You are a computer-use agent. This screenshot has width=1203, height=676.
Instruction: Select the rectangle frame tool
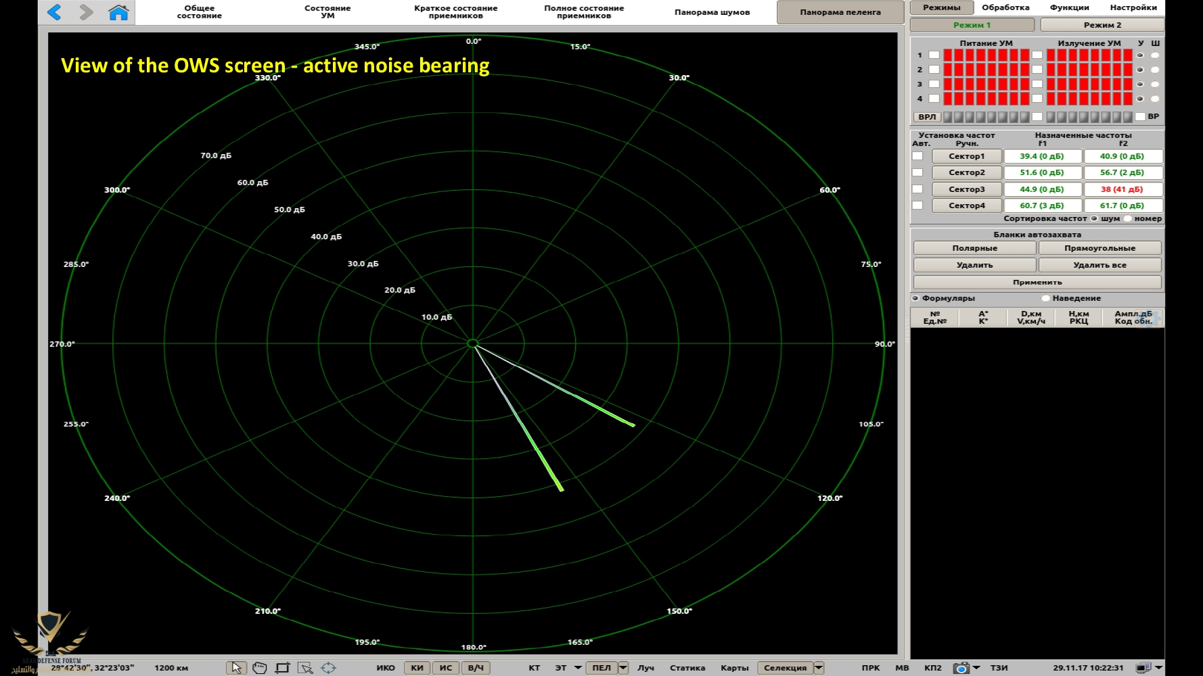[x=282, y=667]
